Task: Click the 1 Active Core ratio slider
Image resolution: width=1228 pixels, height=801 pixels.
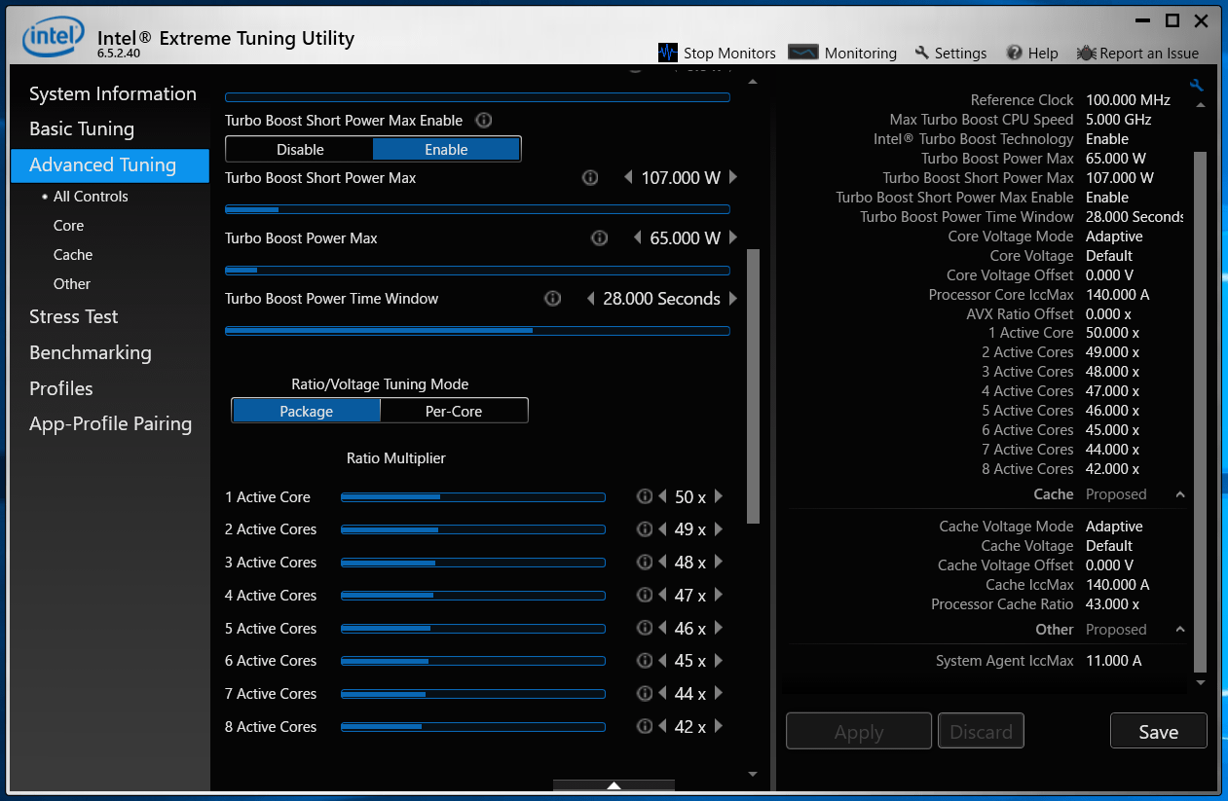Action: point(473,497)
